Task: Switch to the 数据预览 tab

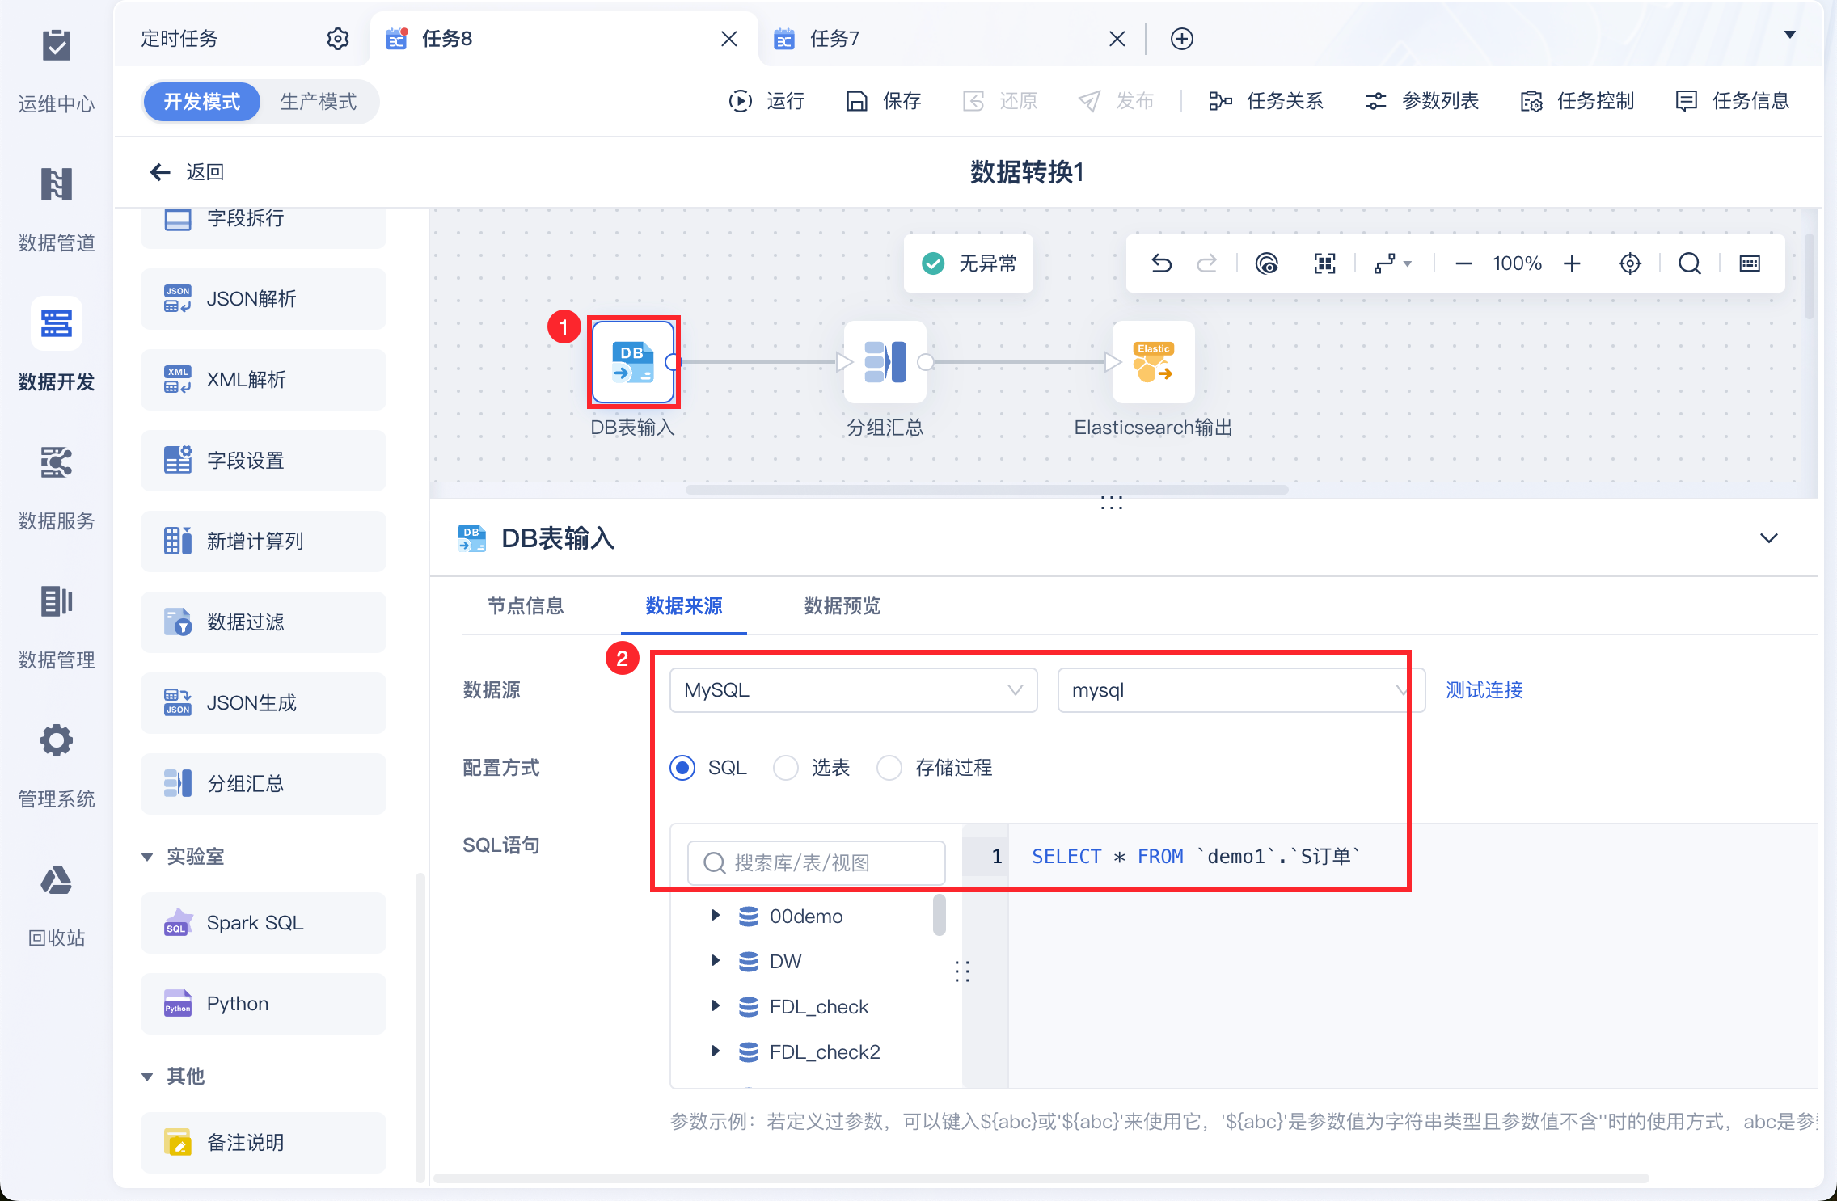Action: pyautogui.click(x=842, y=606)
